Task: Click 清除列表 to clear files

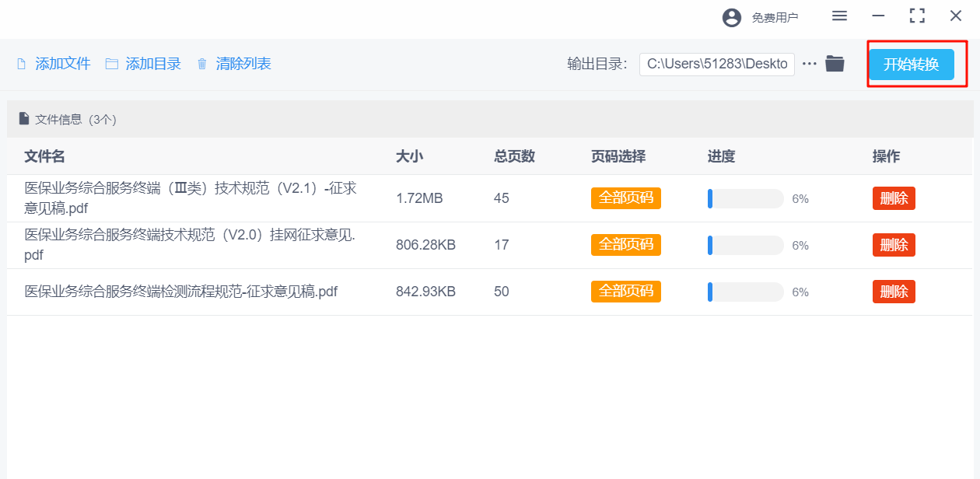Action: [243, 64]
